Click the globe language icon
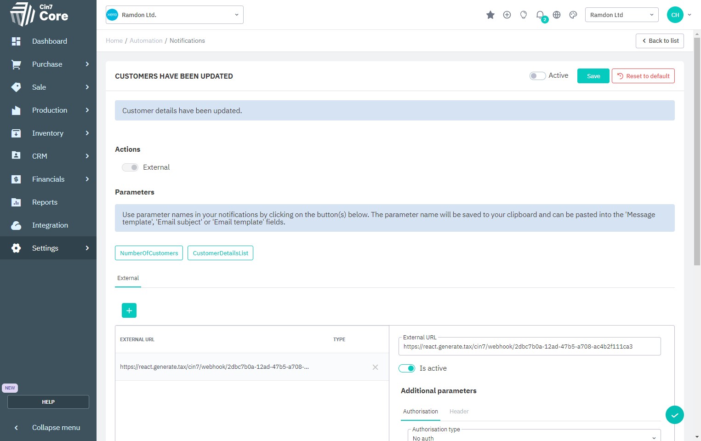The image size is (701, 441). 556,15
